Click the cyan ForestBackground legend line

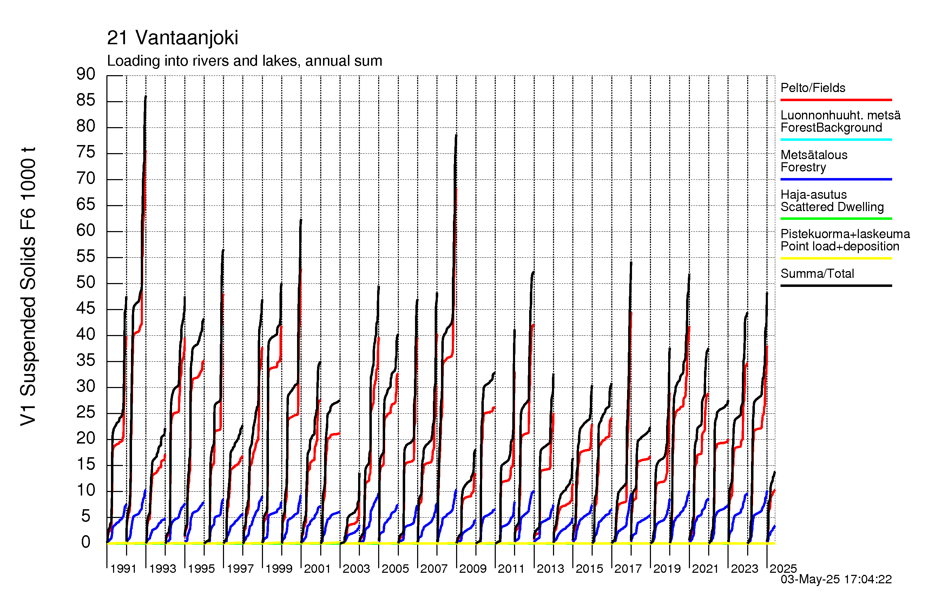[x=836, y=139]
